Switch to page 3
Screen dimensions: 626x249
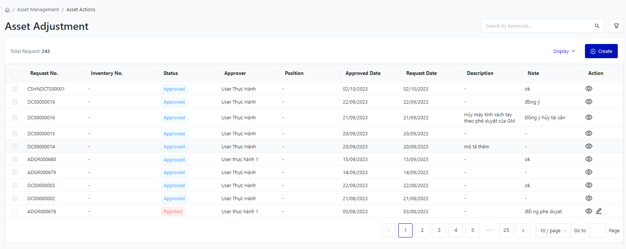coord(439,230)
